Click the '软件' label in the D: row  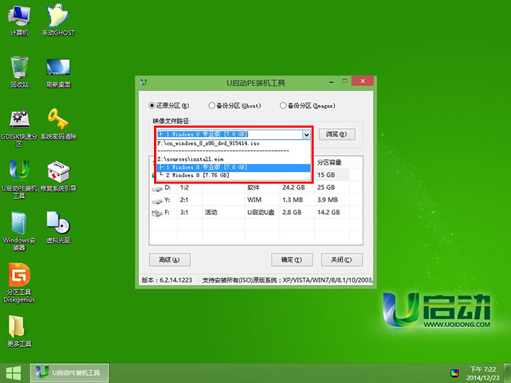click(x=253, y=187)
